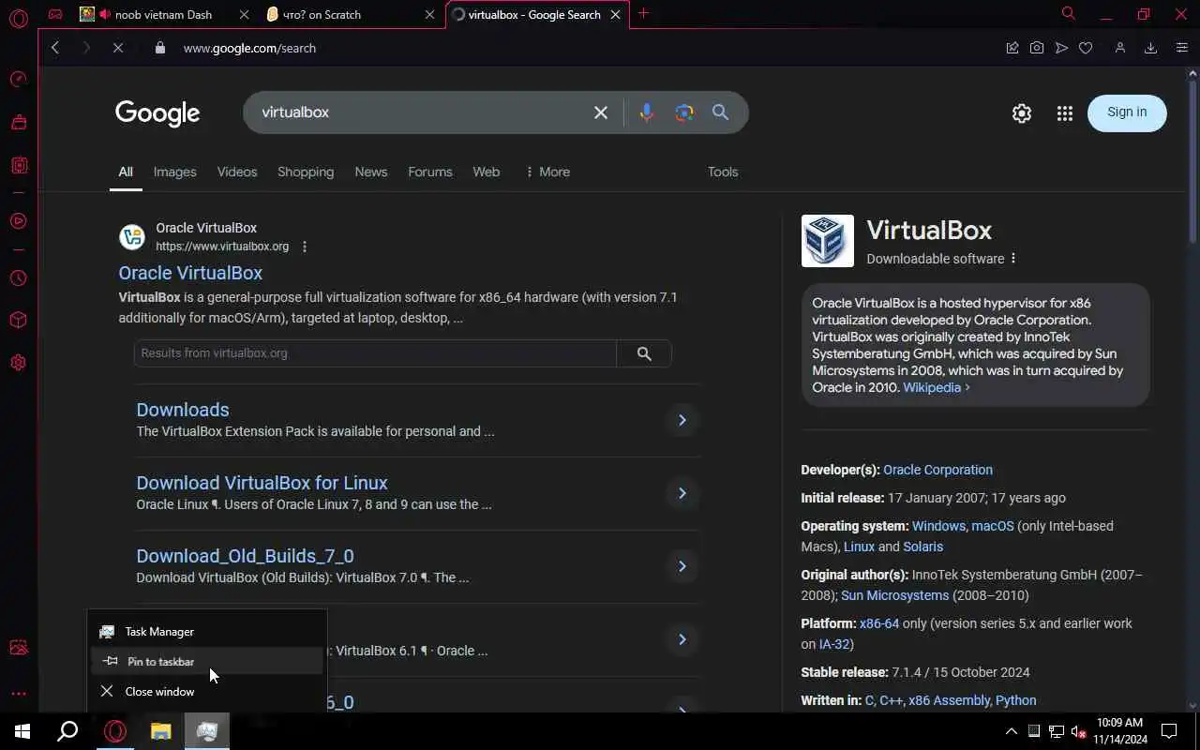Click chevron arrow for Downloads sitelink
The image size is (1200, 750).
click(x=682, y=420)
